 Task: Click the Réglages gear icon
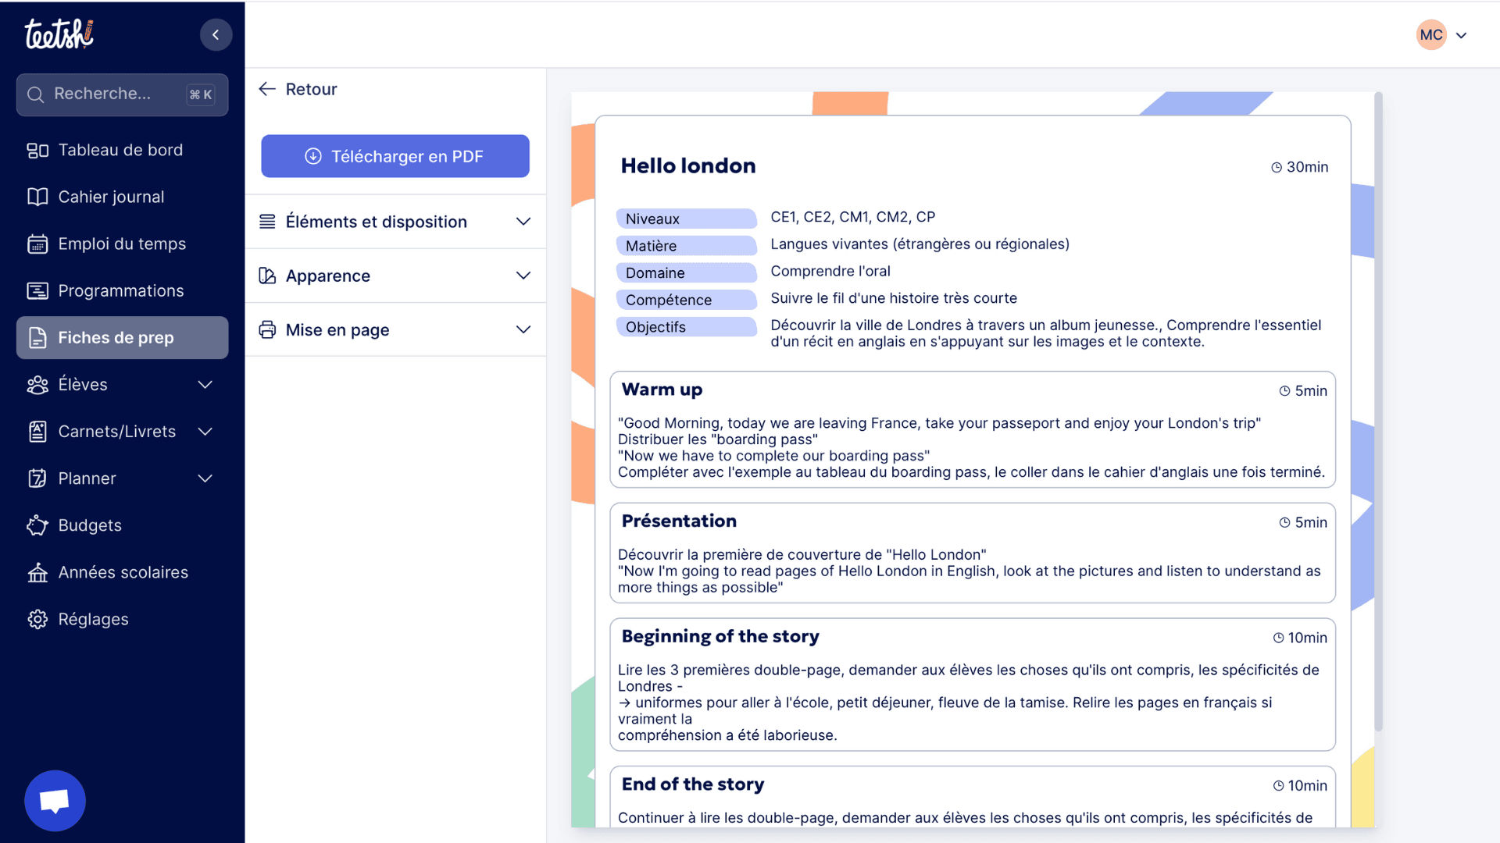click(37, 619)
